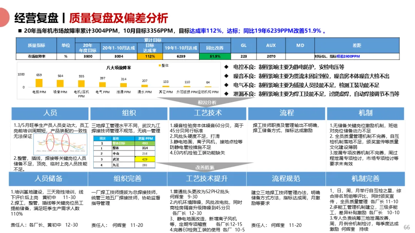Click the blue text 达成率112%, 达标

click(214, 31)
